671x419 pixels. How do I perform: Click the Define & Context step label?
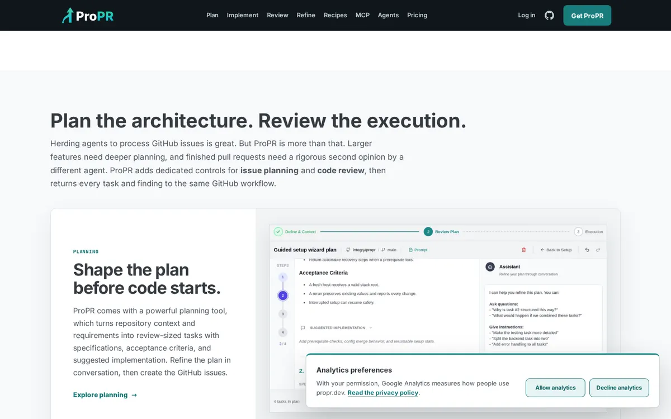tap(301, 231)
